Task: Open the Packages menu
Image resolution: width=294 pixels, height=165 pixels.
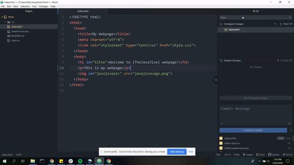Action: 44,6
